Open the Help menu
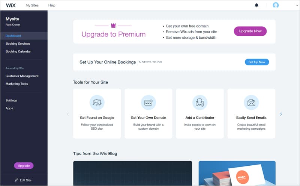Screen dimensions: 300x186 pos(52,5)
